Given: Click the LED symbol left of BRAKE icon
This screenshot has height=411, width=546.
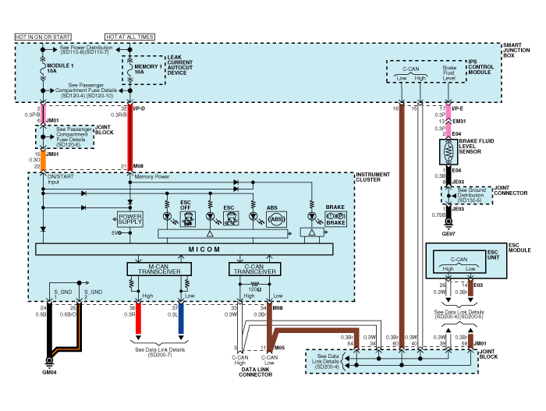Looking at the screenshot, I should 312,217.
